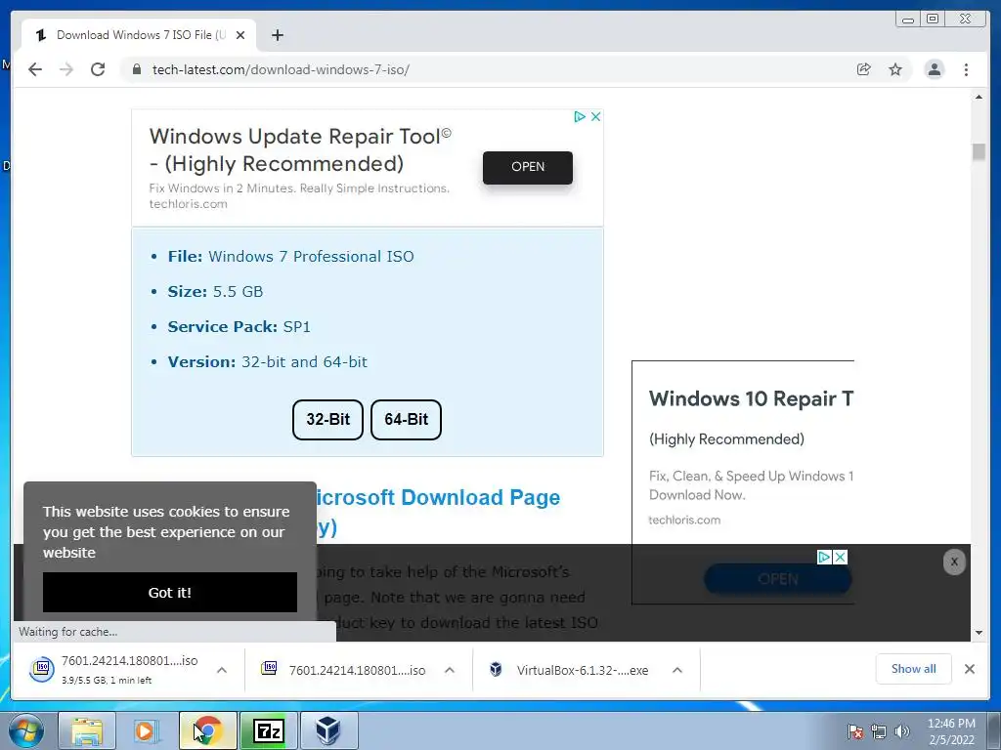Open 7-Zip from the taskbar
Image resolution: width=1001 pixels, height=750 pixels.
[x=268, y=730]
